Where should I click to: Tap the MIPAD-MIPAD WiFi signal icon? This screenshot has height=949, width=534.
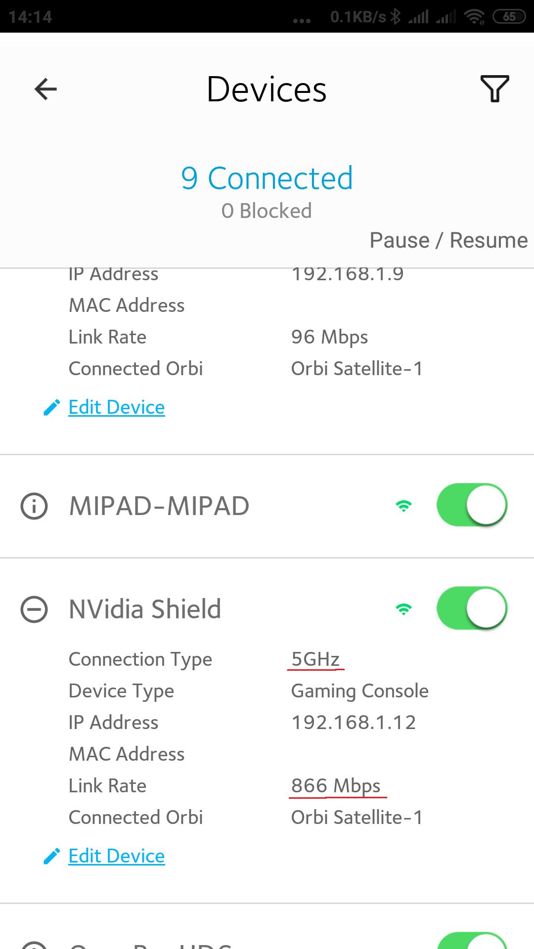click(x=403, y=506)
